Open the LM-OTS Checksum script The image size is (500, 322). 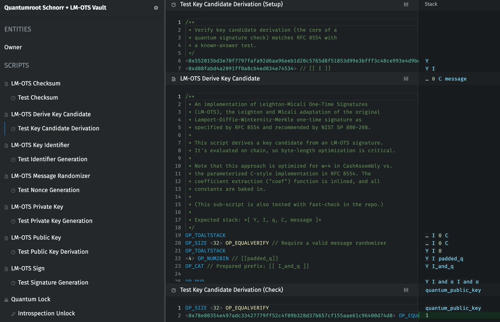(x=36, y=83)
